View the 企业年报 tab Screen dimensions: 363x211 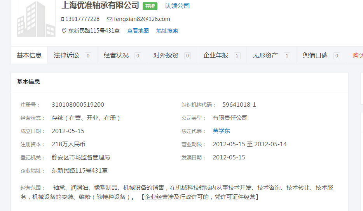(216, 55)
